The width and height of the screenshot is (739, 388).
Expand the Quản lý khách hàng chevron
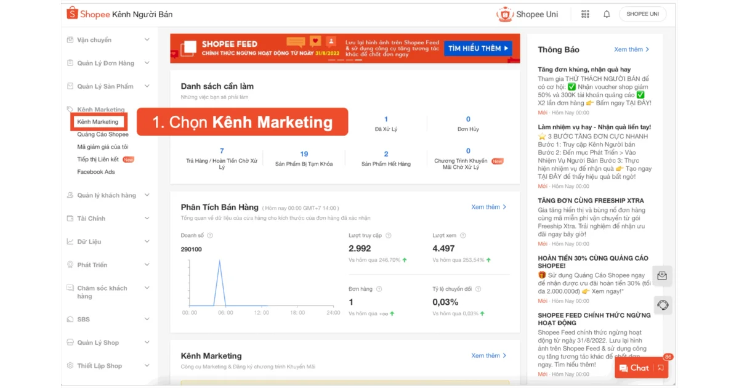[147, 195]
